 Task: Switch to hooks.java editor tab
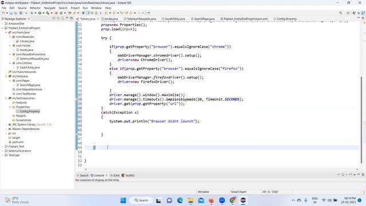110,19
